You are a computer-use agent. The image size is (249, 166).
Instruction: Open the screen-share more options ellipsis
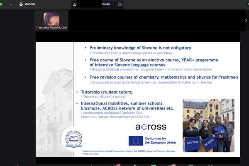tap(120, 4)
